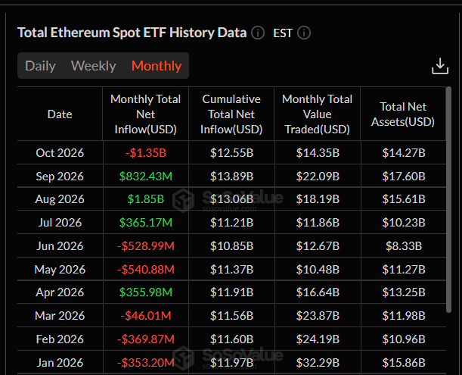The width and height of the screenshot is (462, 375).
Task: Select the Oct 2026 date cell
Action: click(x=60, y=153)
